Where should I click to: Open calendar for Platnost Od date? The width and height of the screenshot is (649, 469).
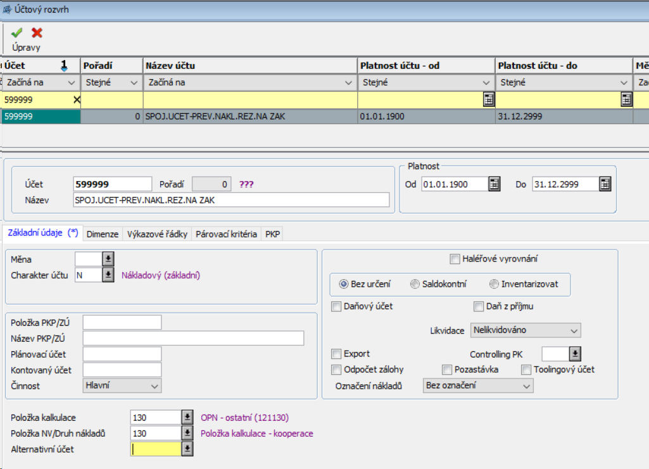click(x=495, y=184)
